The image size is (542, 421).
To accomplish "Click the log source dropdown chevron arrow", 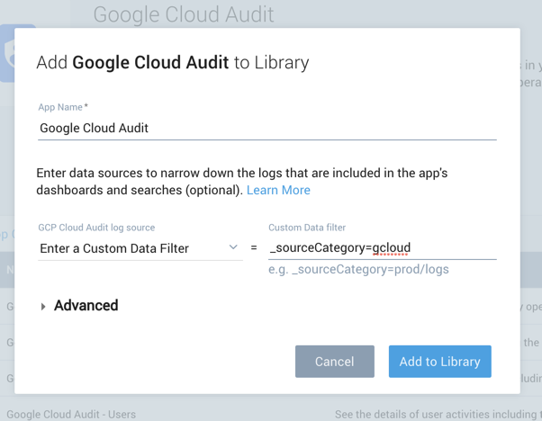I will 233,247.
